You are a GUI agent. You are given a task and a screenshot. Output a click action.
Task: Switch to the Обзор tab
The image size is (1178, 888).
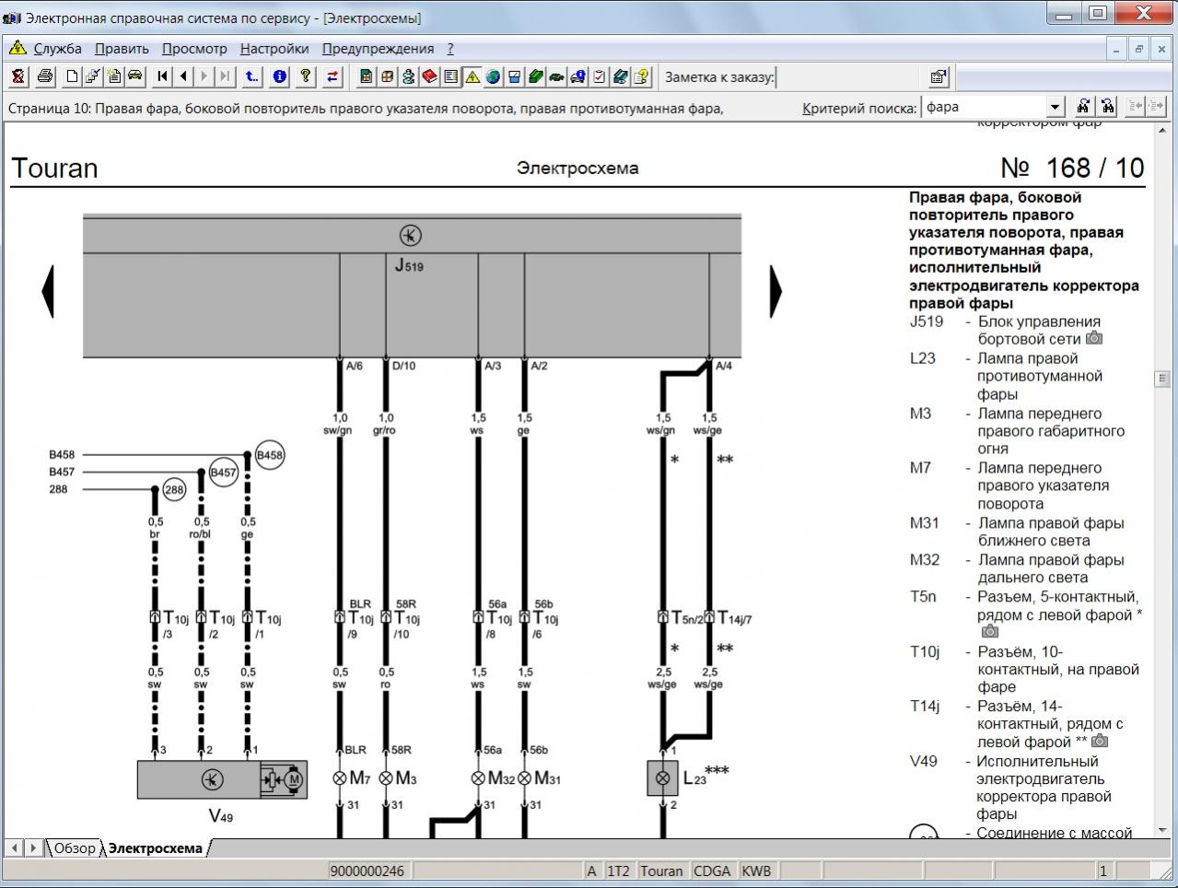74,848
